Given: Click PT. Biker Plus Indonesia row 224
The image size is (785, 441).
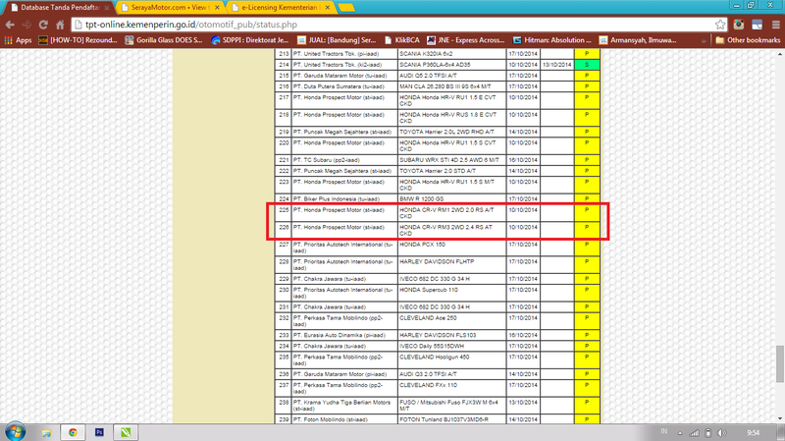Looking at the screenshot, I should tap(344, 199).
